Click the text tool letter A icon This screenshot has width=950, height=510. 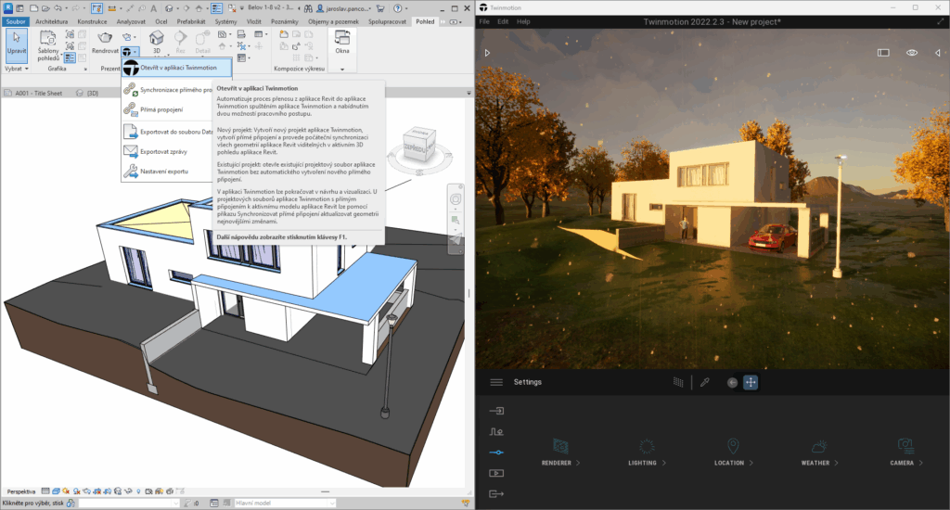pyautogui.click(x=153, y=8)
